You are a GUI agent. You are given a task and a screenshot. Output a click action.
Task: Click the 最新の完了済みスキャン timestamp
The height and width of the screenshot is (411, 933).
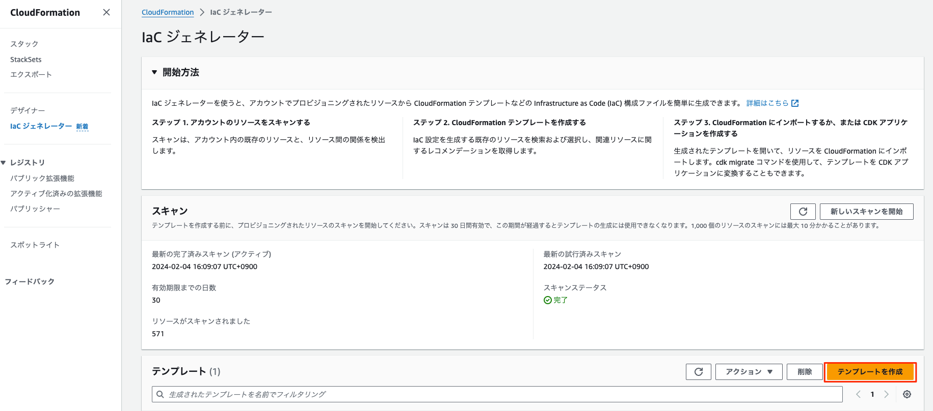point(204,267)
